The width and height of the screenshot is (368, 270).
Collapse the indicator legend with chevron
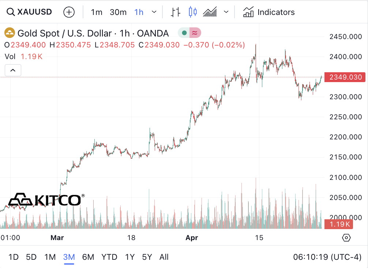[x=13, y=70]
